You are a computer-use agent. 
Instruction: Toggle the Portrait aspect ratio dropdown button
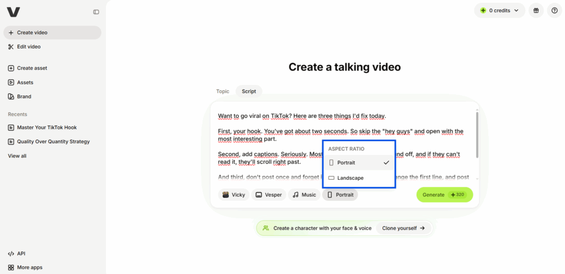[x=340, y=195]
